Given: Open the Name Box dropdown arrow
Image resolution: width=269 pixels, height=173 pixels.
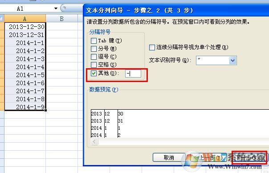Looking at the screenshot, I should pyautogui.click(x=56, y=8).
